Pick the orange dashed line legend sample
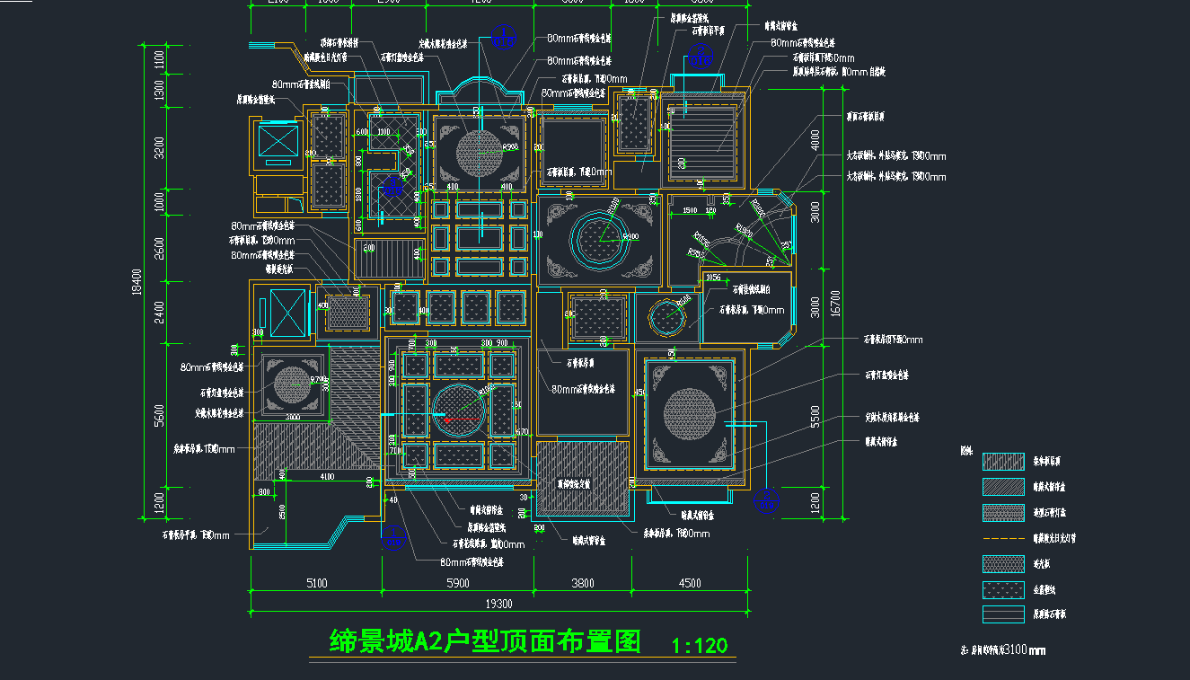Viewport: 1190px width, 680px height. pos(1003,538)
